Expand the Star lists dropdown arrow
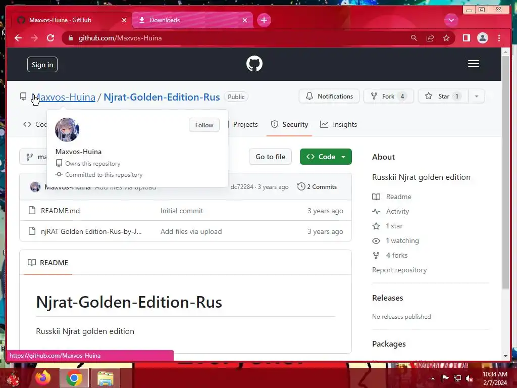 point(477,96)
